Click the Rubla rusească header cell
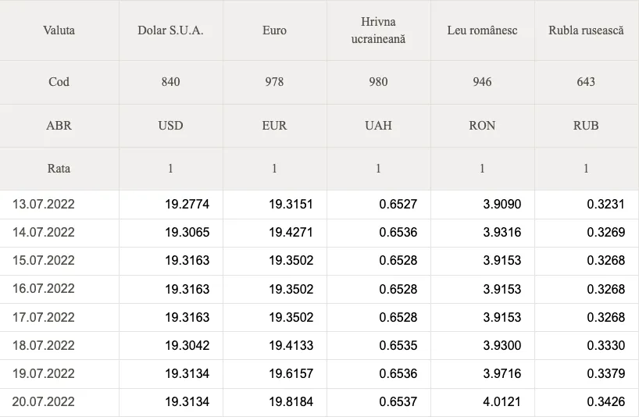This screenshot has width=639, height=417. (586, 30)
